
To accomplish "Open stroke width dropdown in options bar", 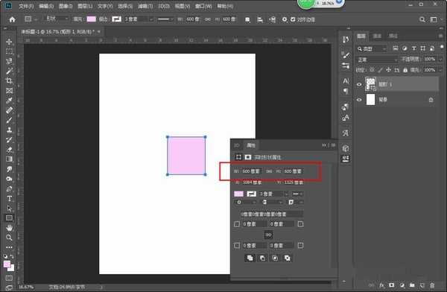I will click(x=151, y=19).
